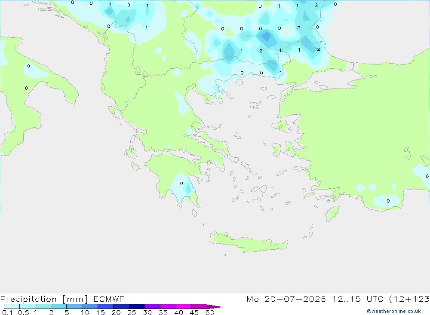Click the legend value '30'
Image resolution: width=430 pixels, height=315 pixels.
(x=147, y=312)
